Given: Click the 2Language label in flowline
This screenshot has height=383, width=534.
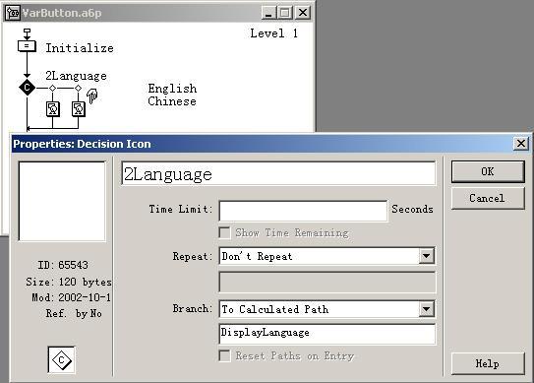Looking at the screenshot, I should [76, 76].
